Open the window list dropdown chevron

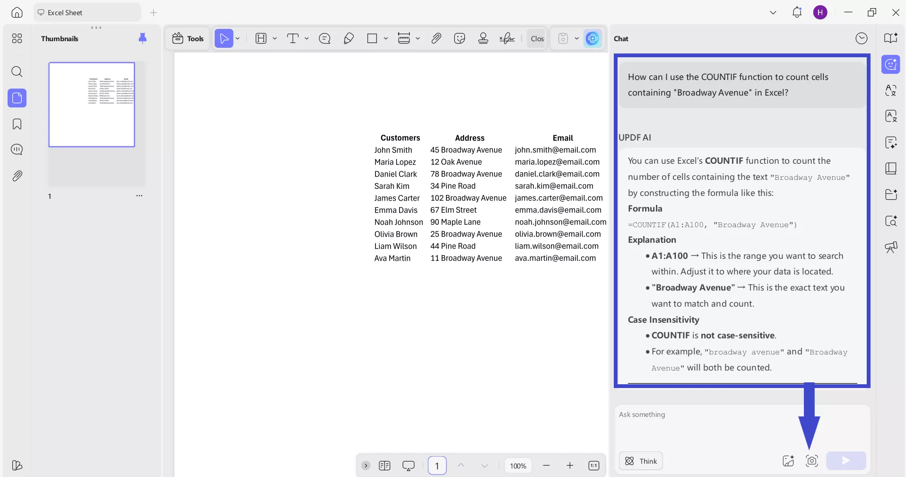[x=773, y=13]
